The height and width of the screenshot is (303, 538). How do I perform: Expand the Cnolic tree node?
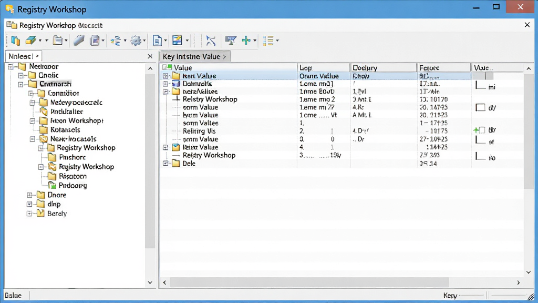click(x=21, y=76)
